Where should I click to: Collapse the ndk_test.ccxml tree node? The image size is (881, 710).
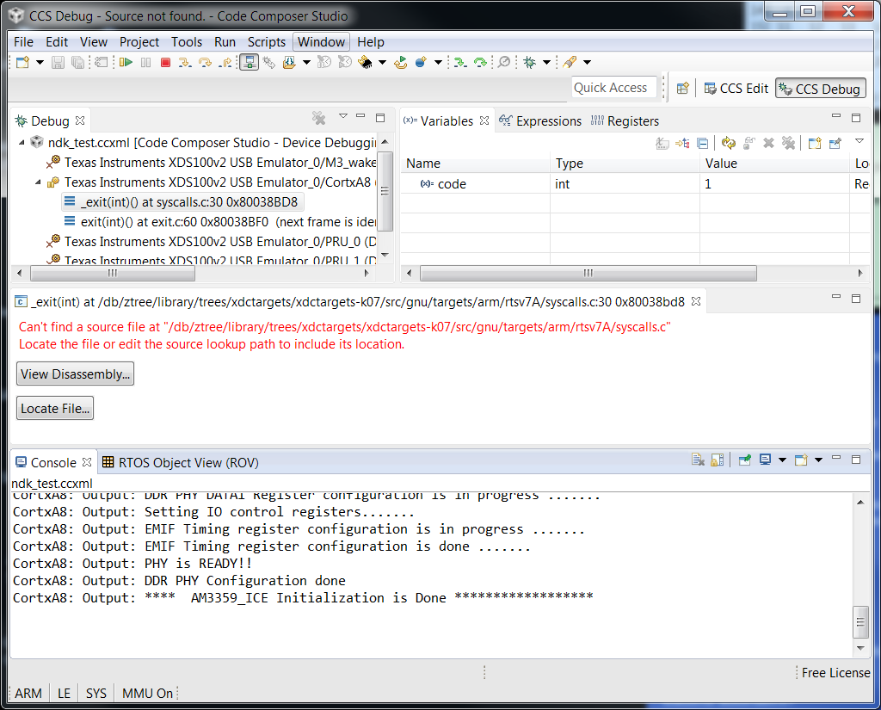pyautogui.click(x=22, y=143)
